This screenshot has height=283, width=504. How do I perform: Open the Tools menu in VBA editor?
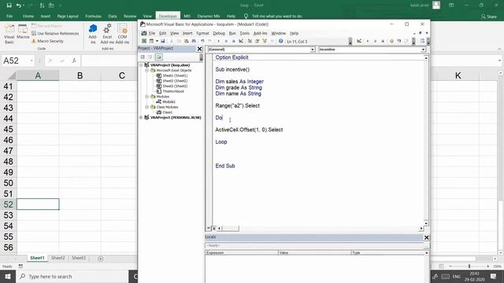coord(244,33)
